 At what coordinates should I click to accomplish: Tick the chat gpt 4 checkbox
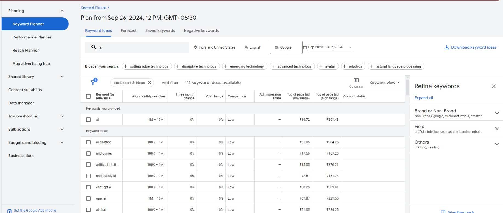tap(88, 187)
